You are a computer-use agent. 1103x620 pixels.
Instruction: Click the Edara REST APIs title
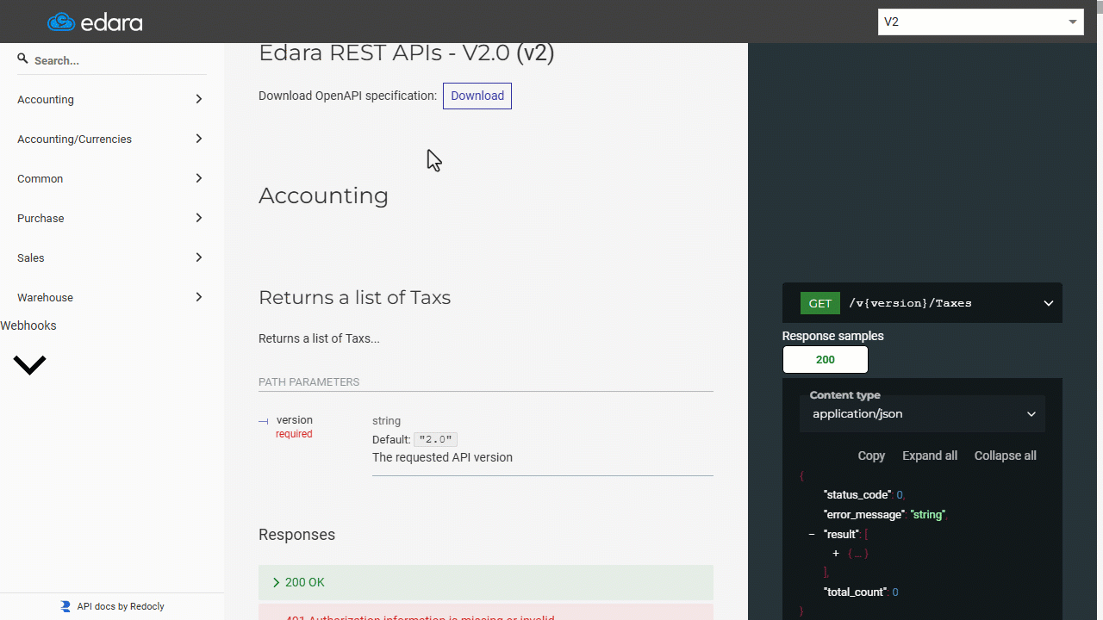coord(406,53)
